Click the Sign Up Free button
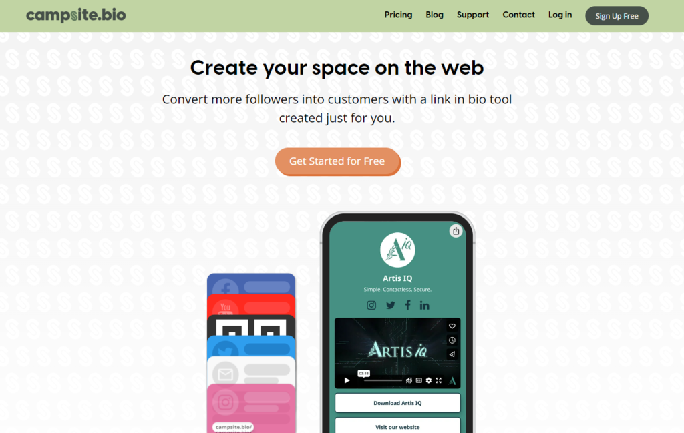This screenshot has height=433, width=684. (617, 16)
